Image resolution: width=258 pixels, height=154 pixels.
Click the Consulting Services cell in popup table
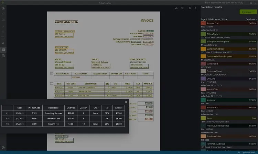[53, 113]
